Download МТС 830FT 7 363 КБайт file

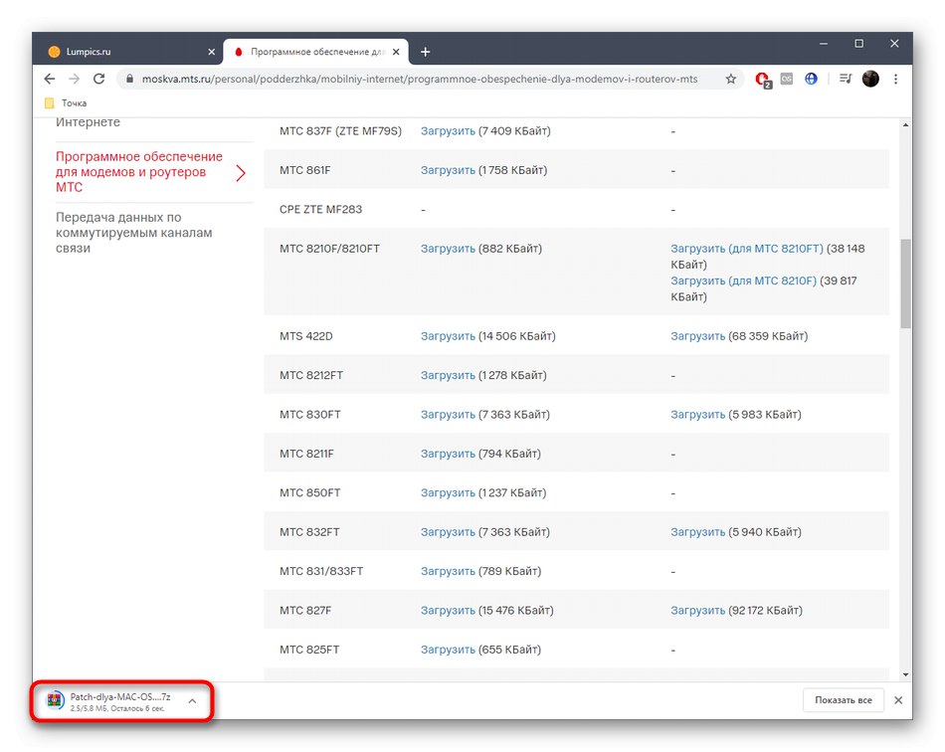(448, 415)
